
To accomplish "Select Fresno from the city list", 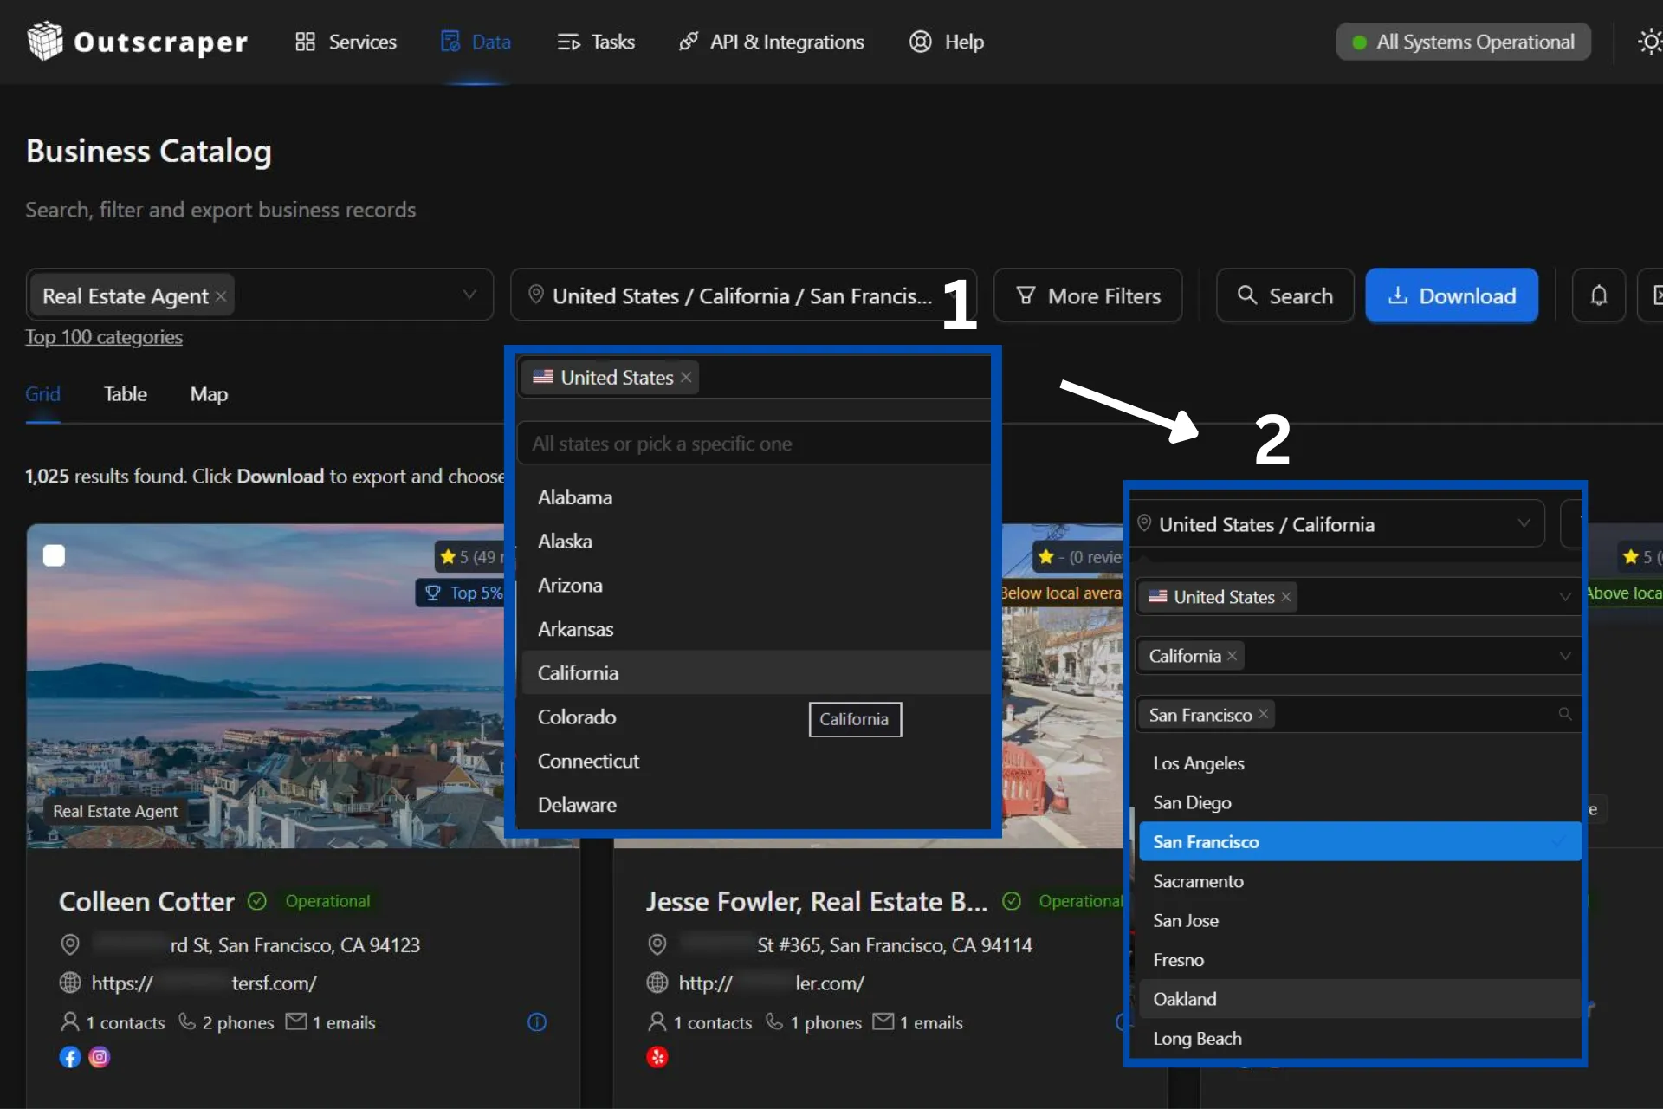I will click(x=1360, y=960).
